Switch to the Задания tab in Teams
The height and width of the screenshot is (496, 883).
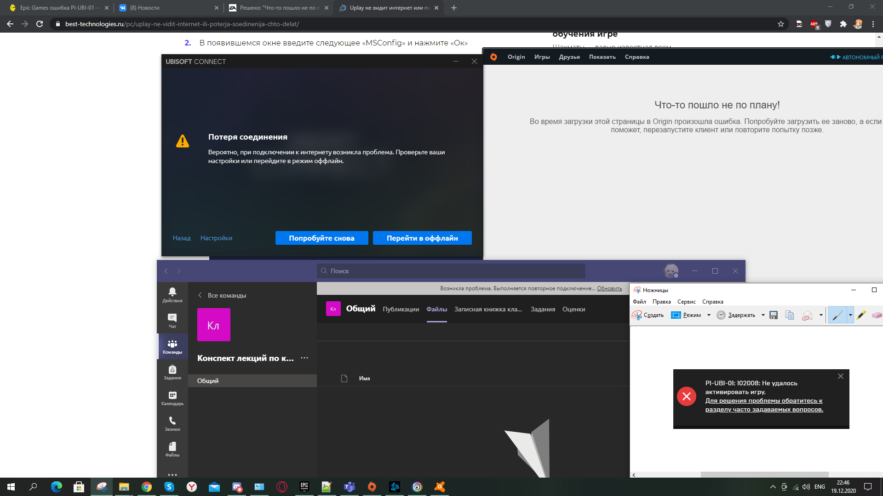click(543, 309)
